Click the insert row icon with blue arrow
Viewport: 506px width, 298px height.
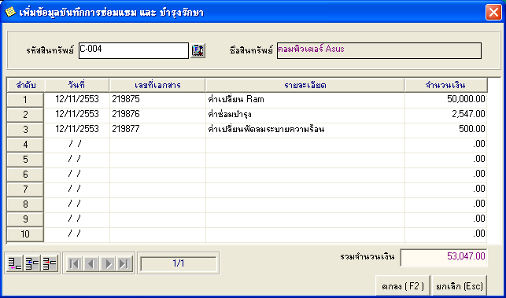[x=32, y=263]
